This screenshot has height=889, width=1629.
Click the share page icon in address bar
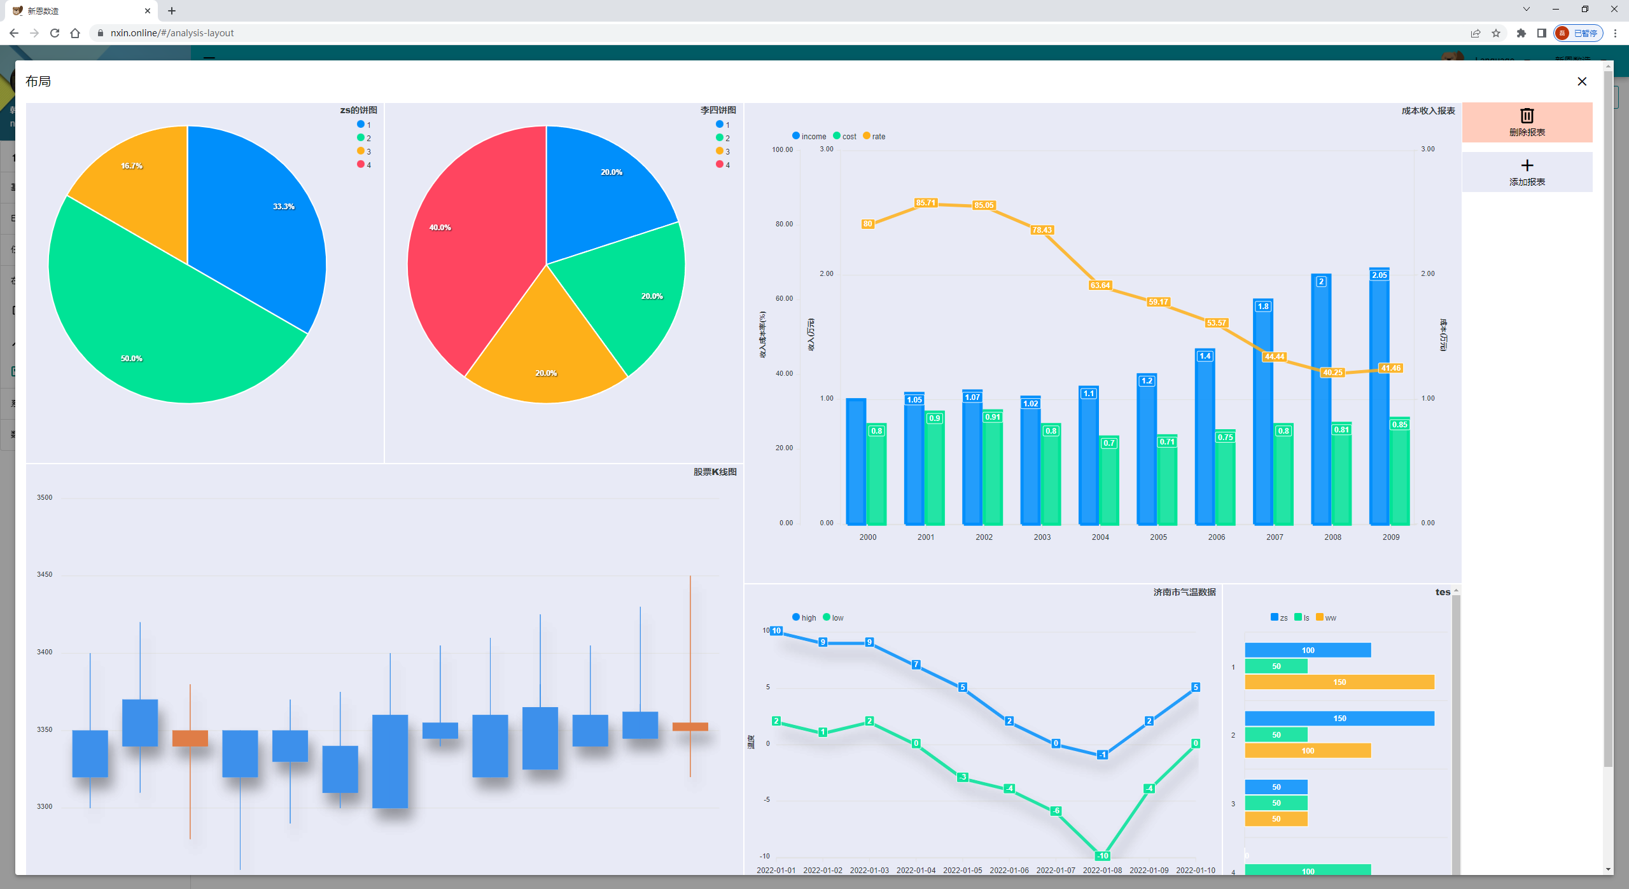point(1476,33)
